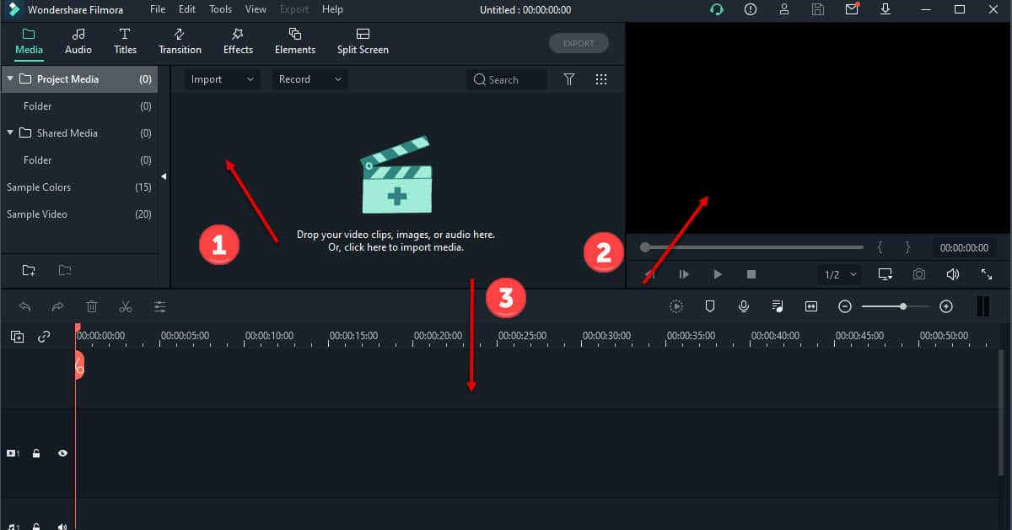The width and height of the screenshot is (1012, 530).
Task: Click the EXPORT button
Action: [x=579, y=43]
